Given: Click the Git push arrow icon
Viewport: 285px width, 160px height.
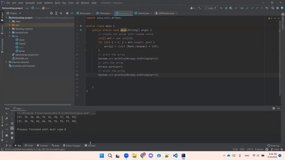Looking at the screenshot, I should (257, 8).
